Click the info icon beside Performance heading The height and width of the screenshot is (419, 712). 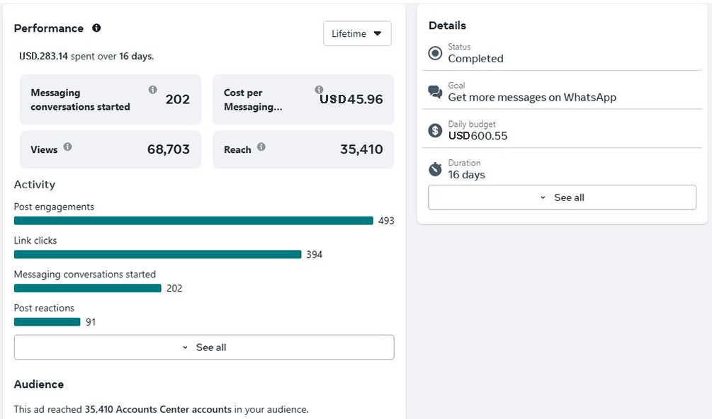[x=96, y=28]
